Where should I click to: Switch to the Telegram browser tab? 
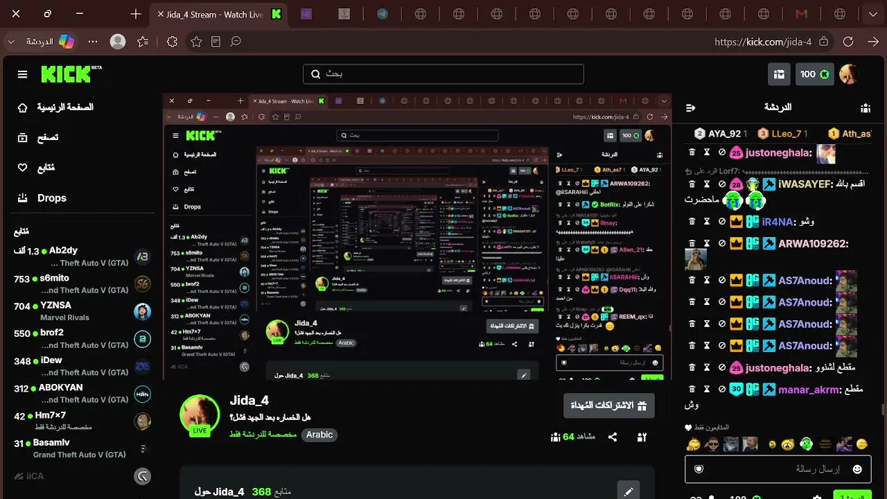click(383, 14)
